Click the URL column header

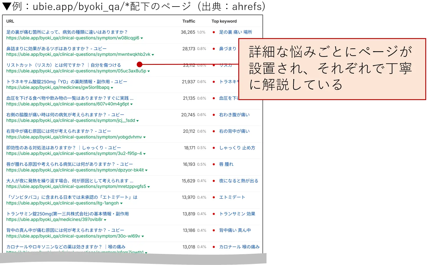(10, 21)
